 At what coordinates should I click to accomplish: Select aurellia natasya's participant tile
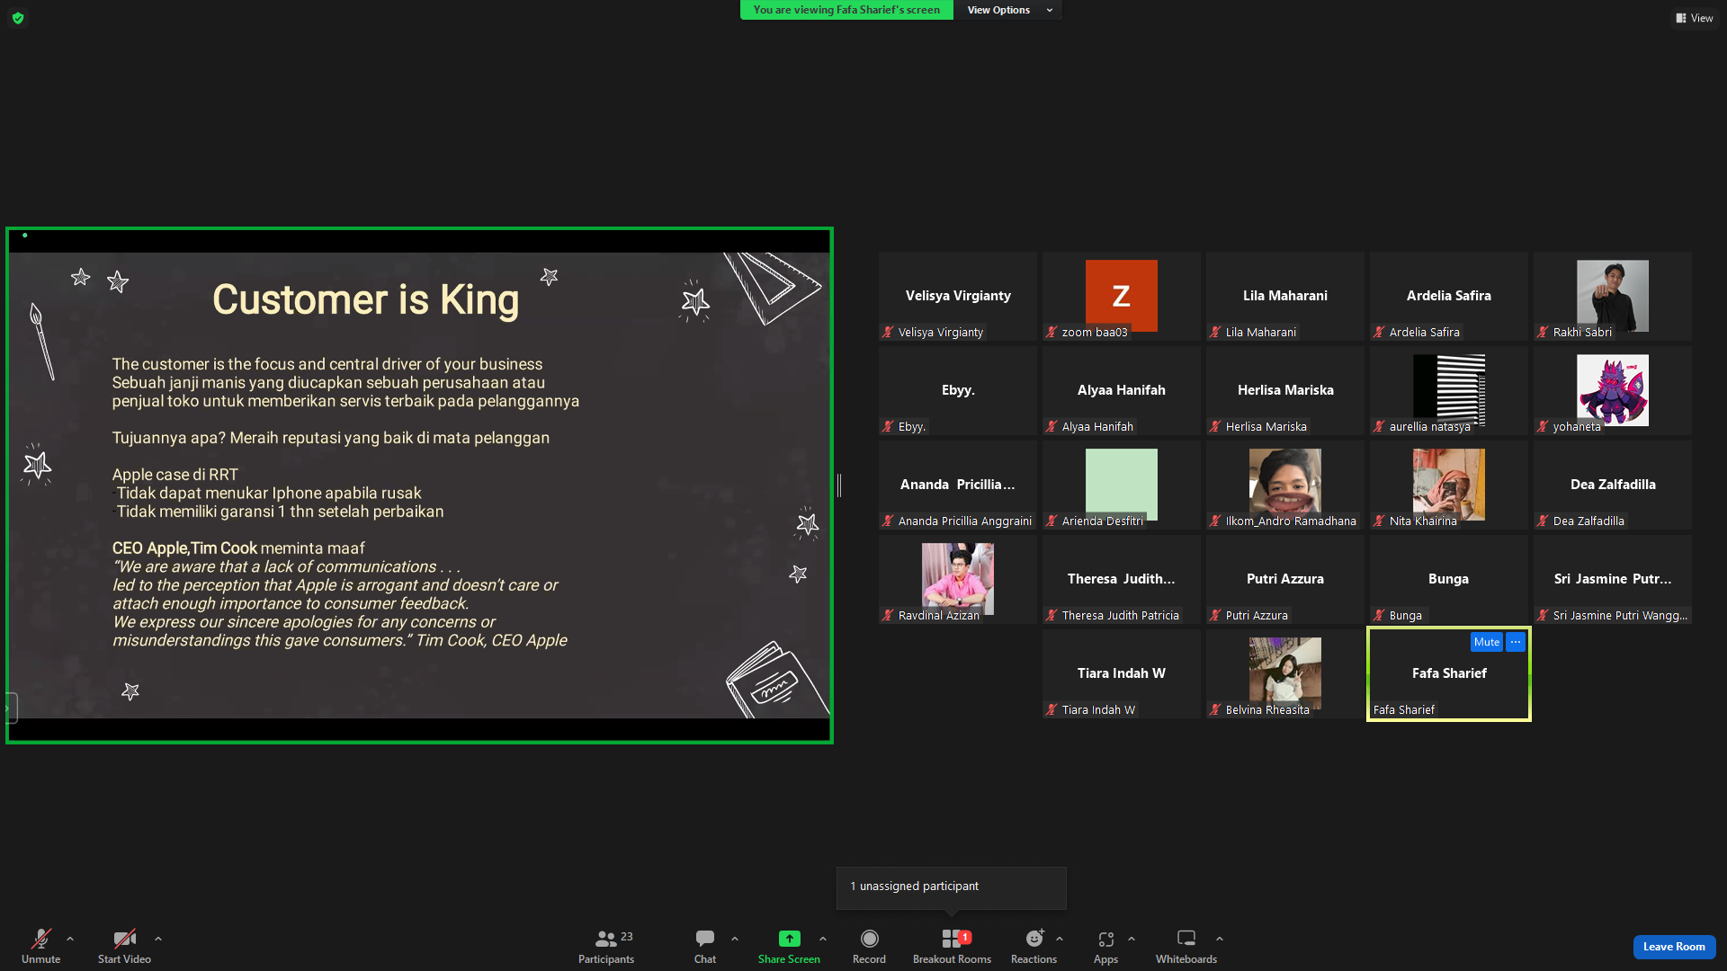coord(1449,390)
